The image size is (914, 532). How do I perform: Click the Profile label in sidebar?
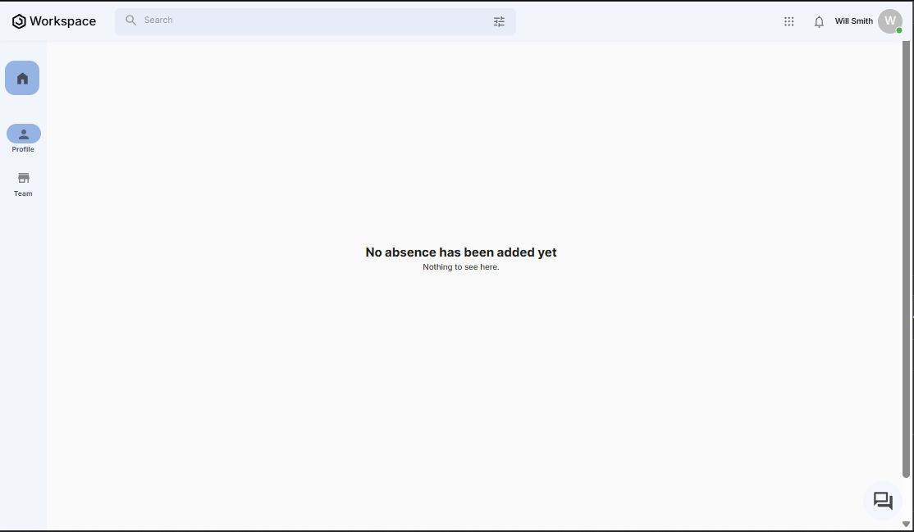[x=23, y=149]
